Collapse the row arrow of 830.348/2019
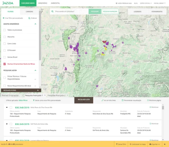Screen dimensions: 169x147 pyautogui.click(x=7, y=108)
